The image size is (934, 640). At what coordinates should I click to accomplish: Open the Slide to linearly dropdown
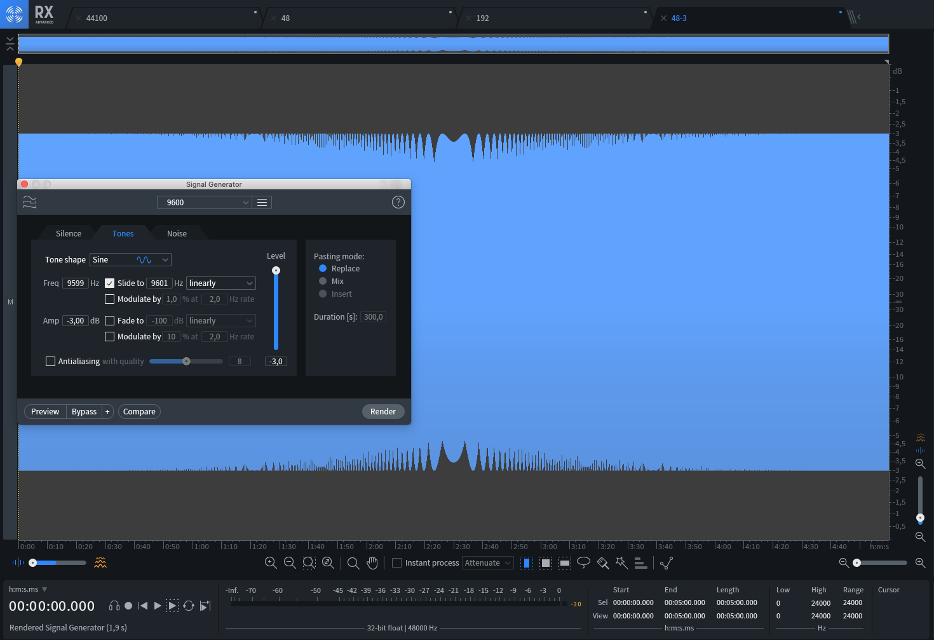pyautogui.click(x=221, y=283)
